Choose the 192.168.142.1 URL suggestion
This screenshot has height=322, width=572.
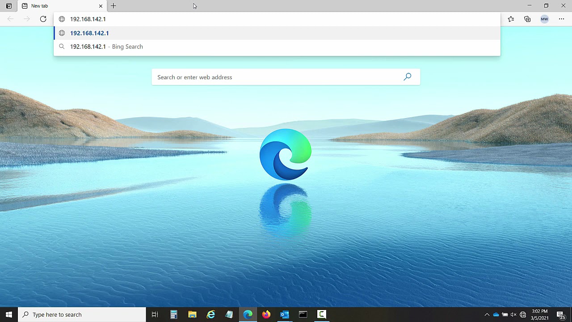277,33
